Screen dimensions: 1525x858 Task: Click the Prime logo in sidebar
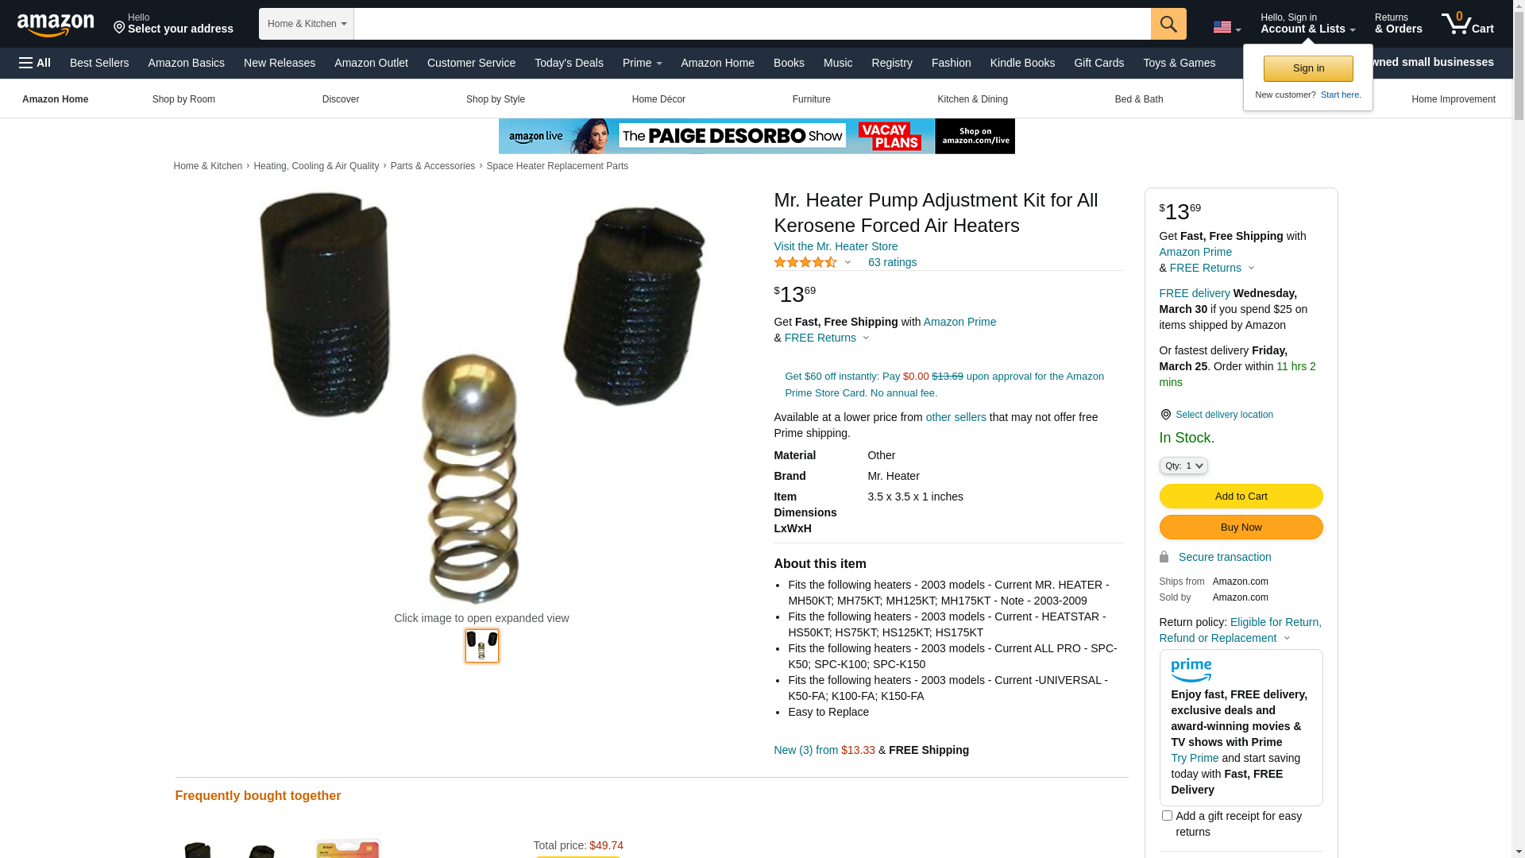pos(1191,671)
